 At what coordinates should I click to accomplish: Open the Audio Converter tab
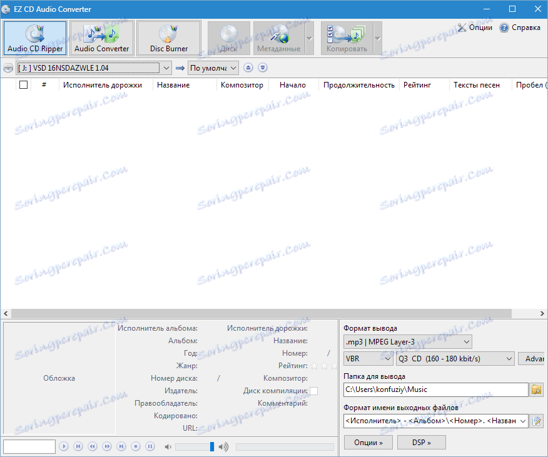102,38
